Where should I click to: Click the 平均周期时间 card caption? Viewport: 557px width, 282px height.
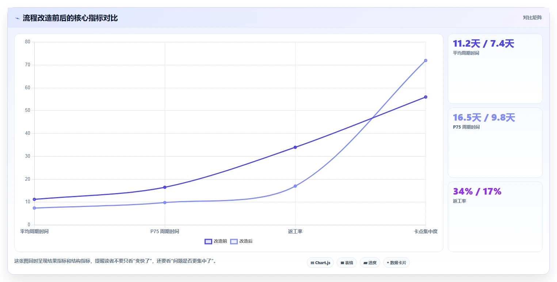pyautogui.click(x=466, y=53)
